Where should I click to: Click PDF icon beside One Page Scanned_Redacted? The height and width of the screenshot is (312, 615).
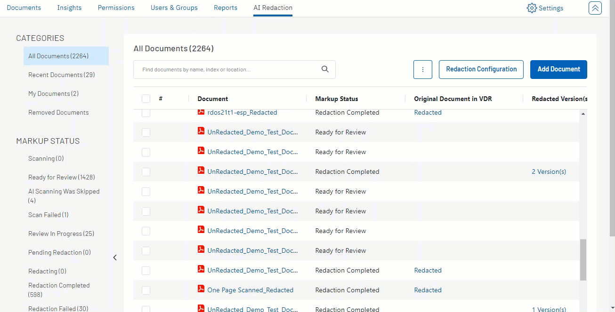201,289
